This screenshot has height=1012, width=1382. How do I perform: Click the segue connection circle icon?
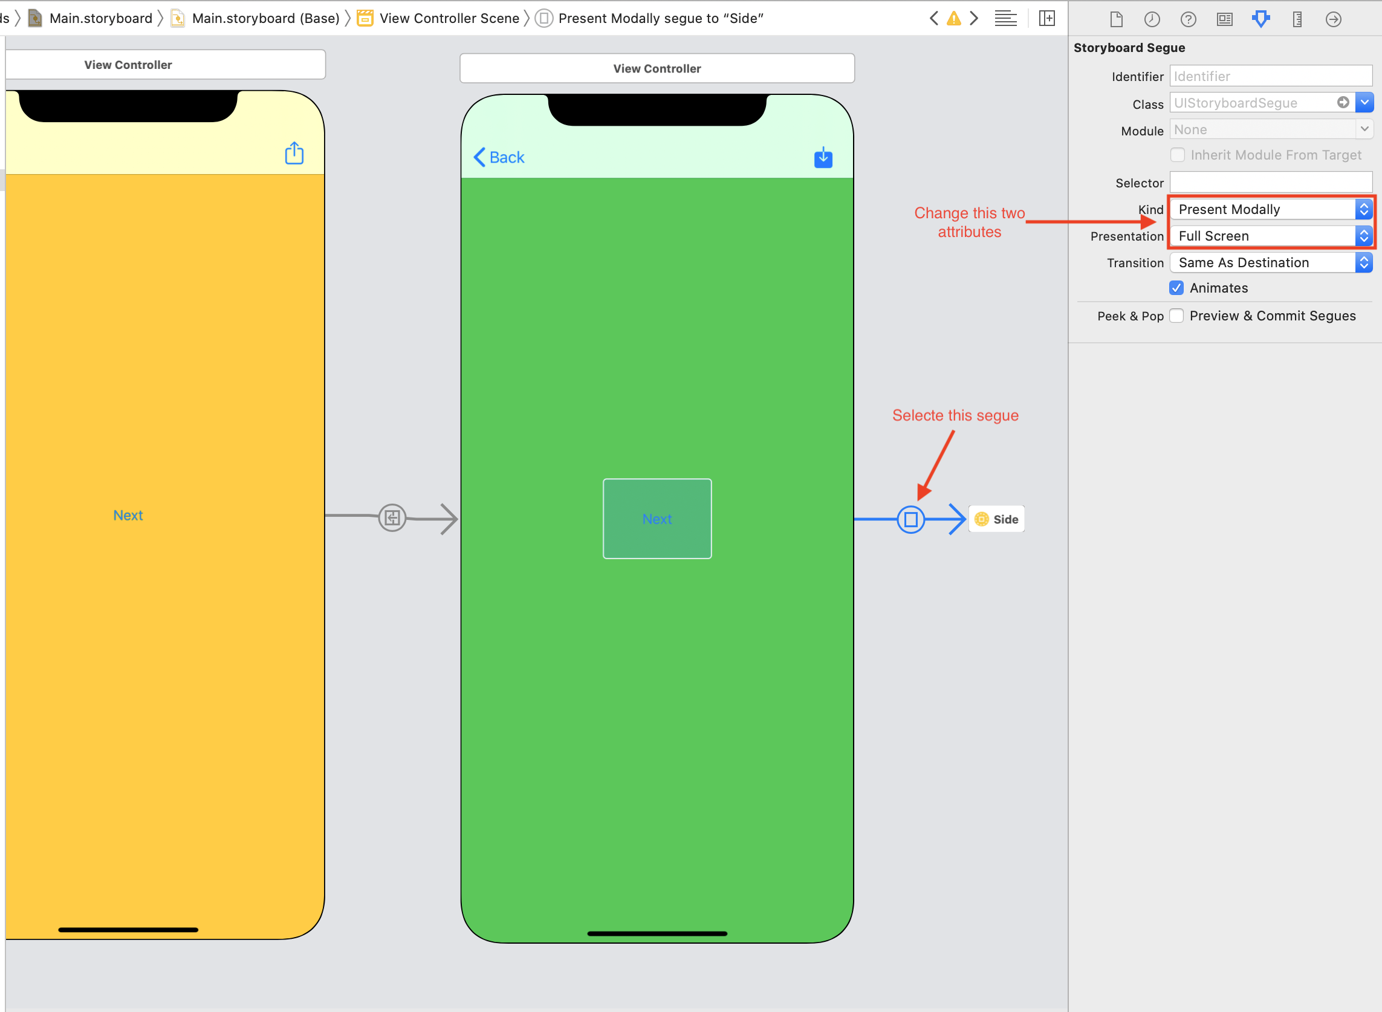(x=911, y=519)
